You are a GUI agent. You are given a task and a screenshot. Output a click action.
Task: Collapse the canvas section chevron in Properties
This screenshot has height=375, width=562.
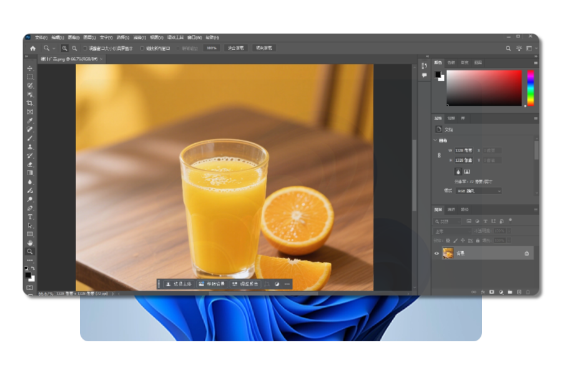click(435, 140)
